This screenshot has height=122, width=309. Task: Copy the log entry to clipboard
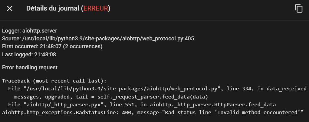[x=299, y=9]
